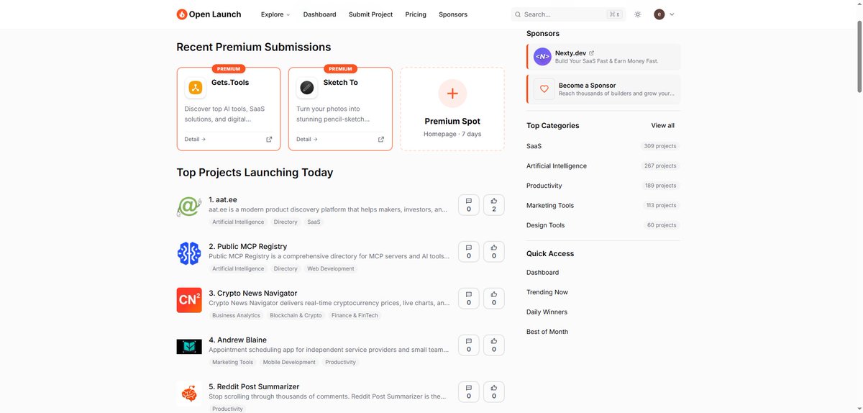
Task: Upvote the Andrew Blaine project
Action: tap(494, 345)
